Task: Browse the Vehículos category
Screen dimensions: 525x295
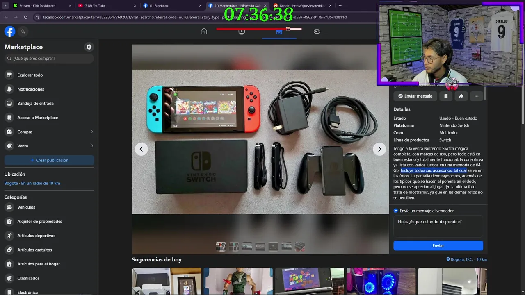Action: (x=49, y=207)
